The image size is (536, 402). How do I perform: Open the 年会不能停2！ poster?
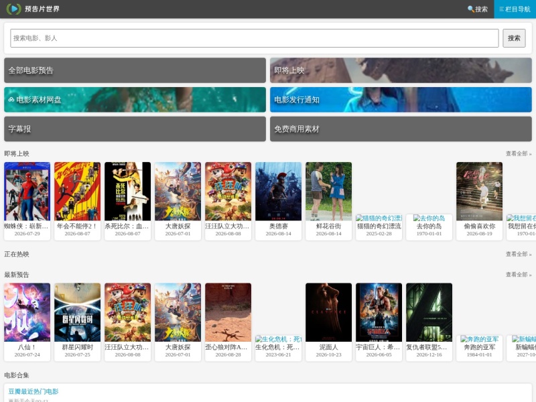tap(77, 191)
